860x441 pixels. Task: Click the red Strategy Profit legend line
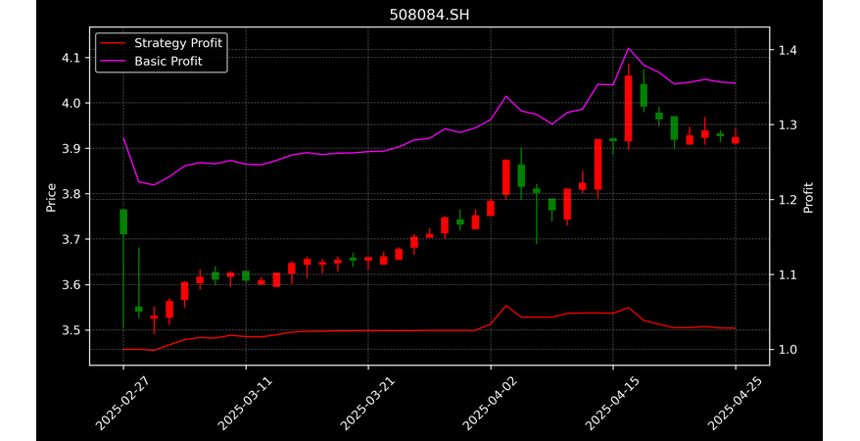point(113,43)
